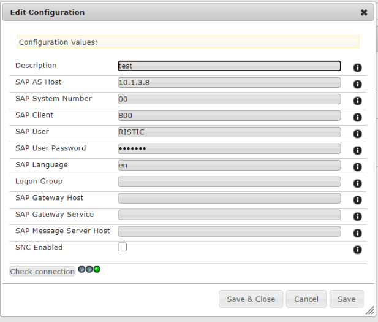
Task: Open info icon for SAP System Number
Action: 358,101
